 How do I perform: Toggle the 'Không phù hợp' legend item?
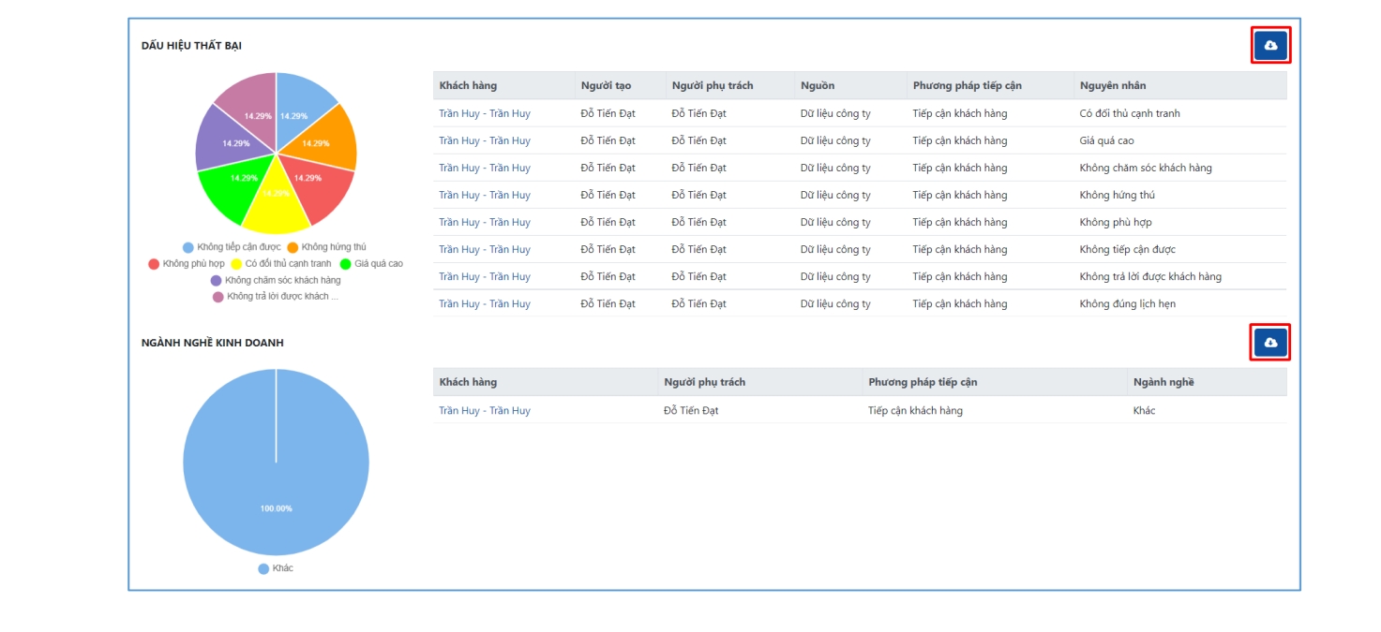pyautogui.click(x=187, y=264)
